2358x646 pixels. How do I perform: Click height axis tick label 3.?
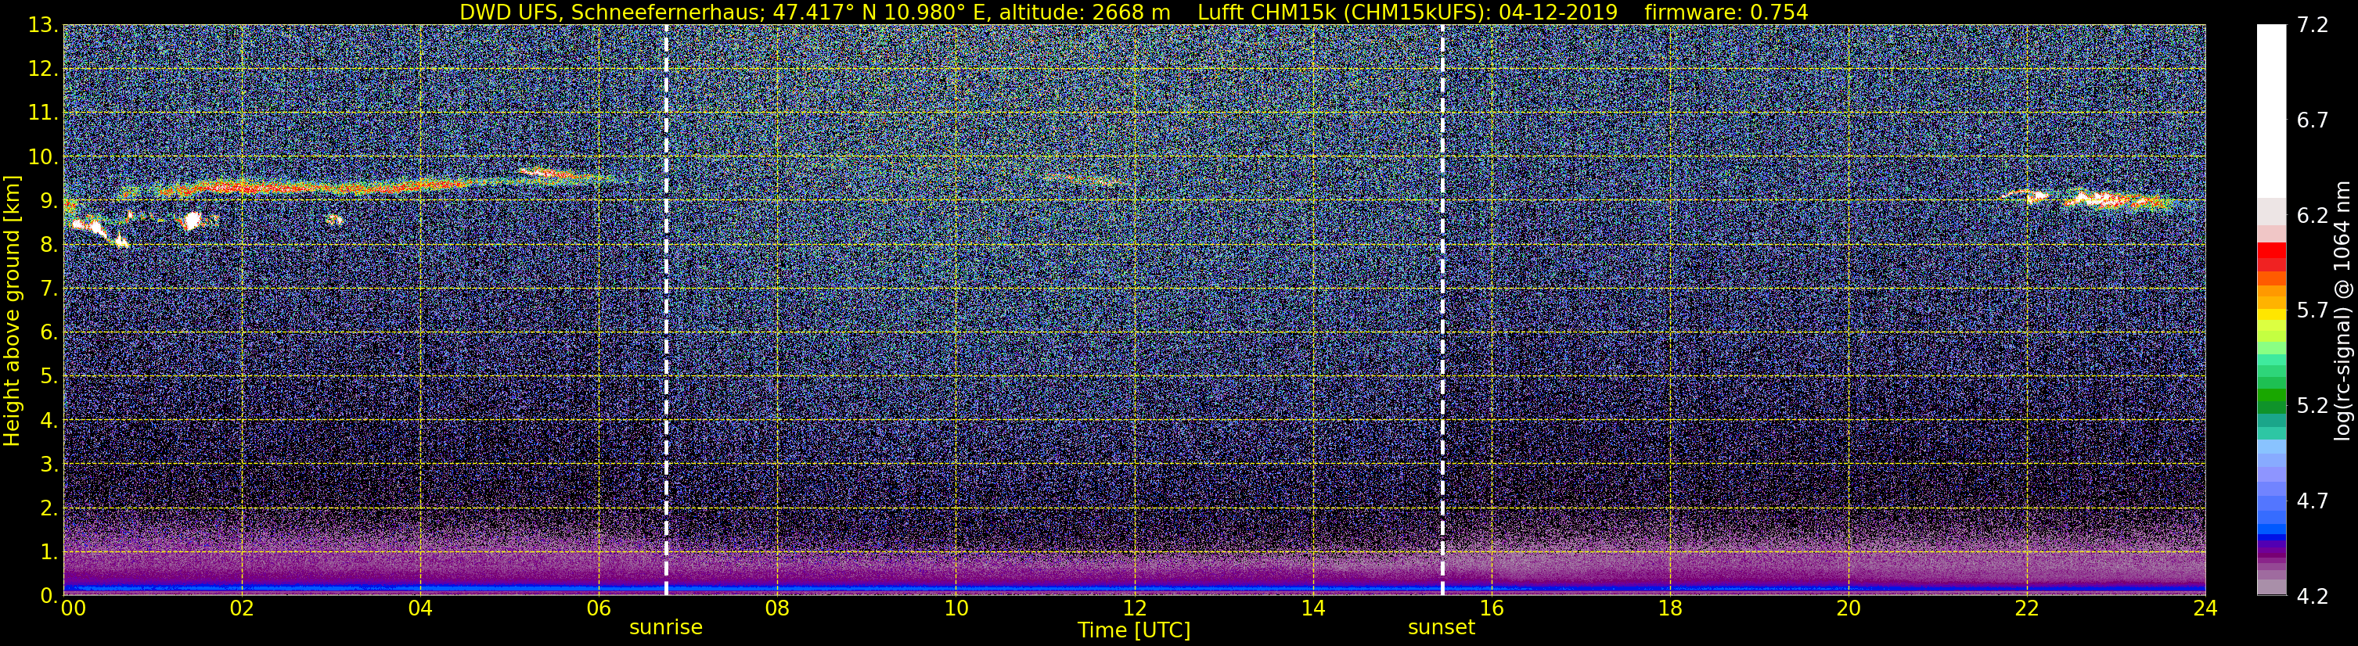(49, 465)
